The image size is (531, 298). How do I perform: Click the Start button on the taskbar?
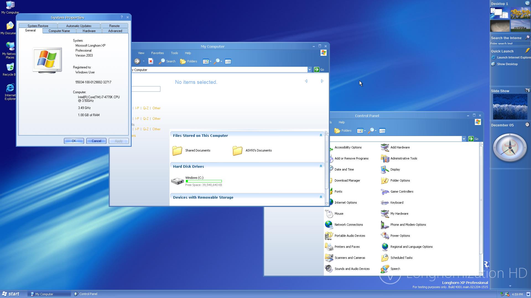[11, 294]
